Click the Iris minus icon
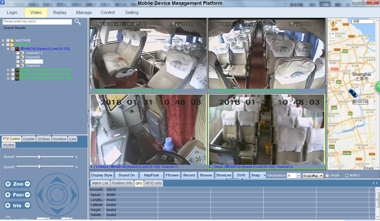 click(27, 205)
